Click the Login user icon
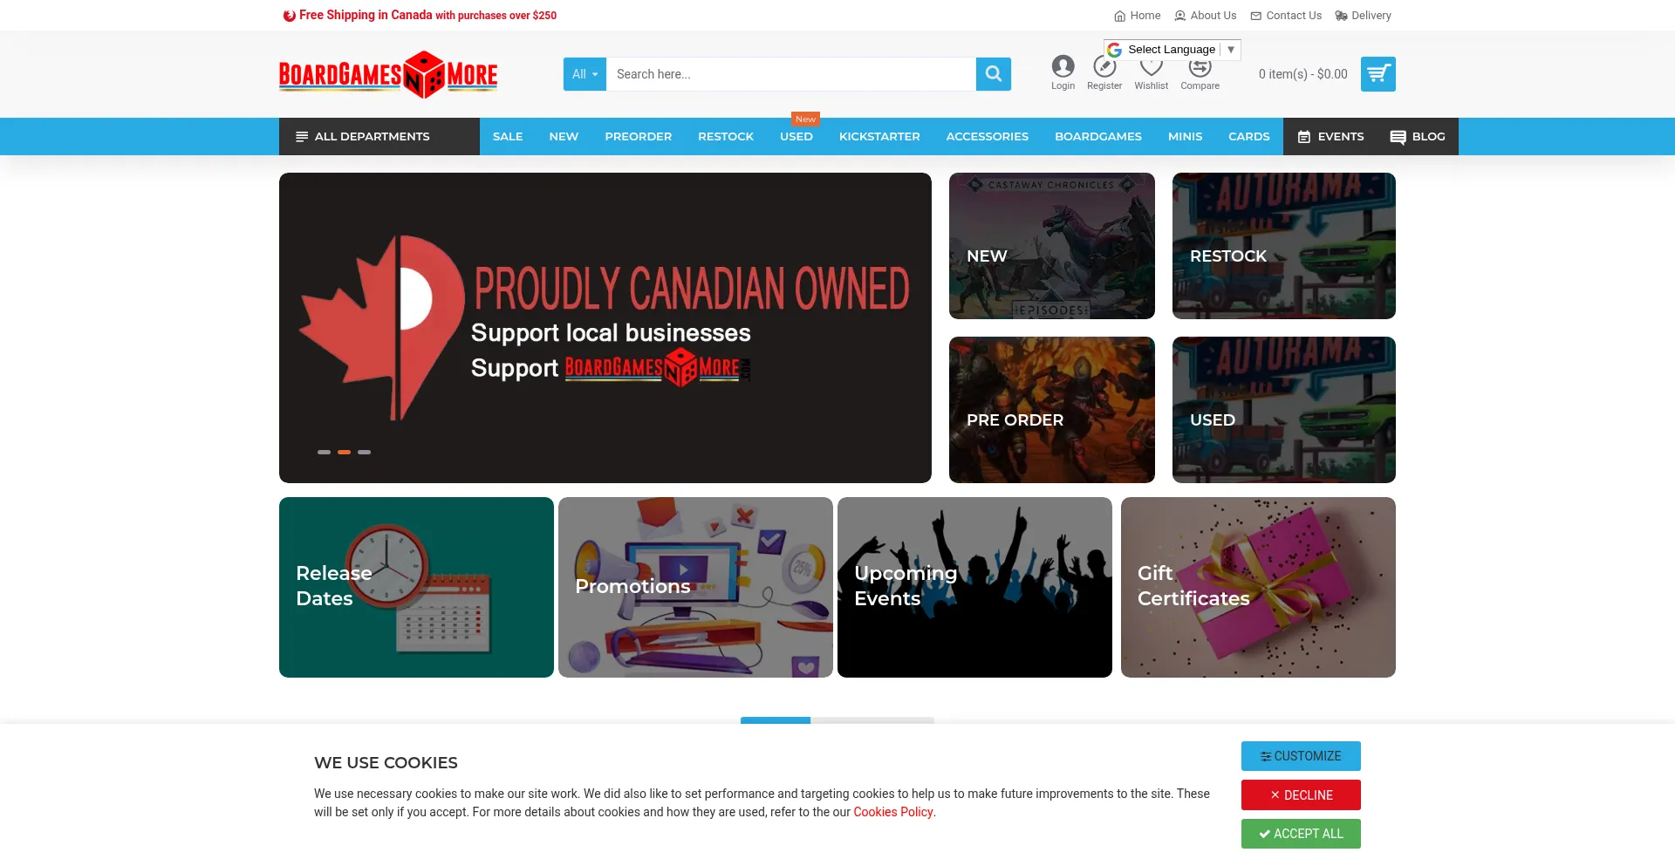The height and width of the screenshot is (866, 1675). [1063, 66]
